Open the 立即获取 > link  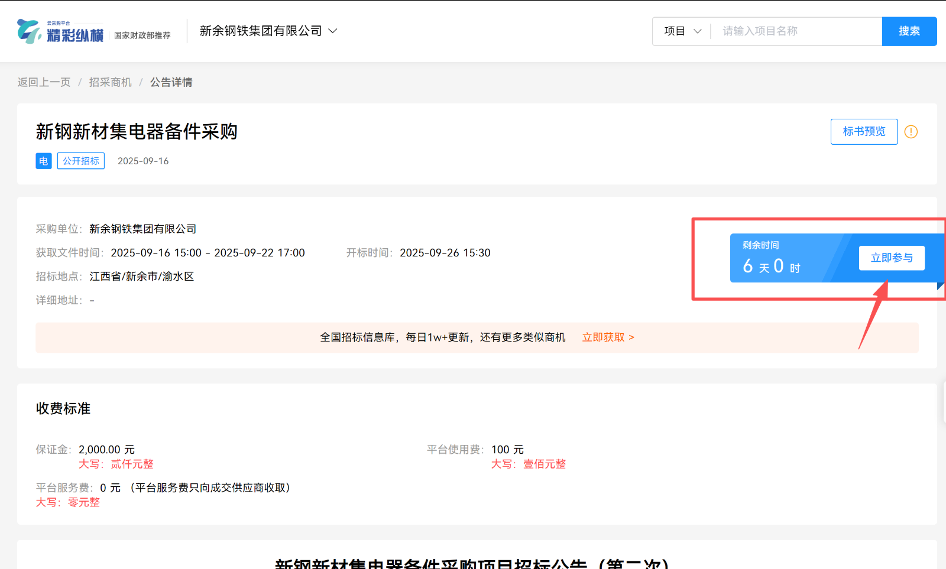point(608,337)
